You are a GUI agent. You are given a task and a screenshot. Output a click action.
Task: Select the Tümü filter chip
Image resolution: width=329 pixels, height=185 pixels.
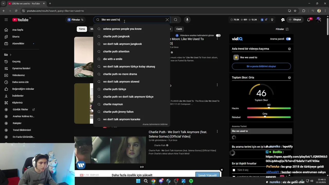coord(82,29)
